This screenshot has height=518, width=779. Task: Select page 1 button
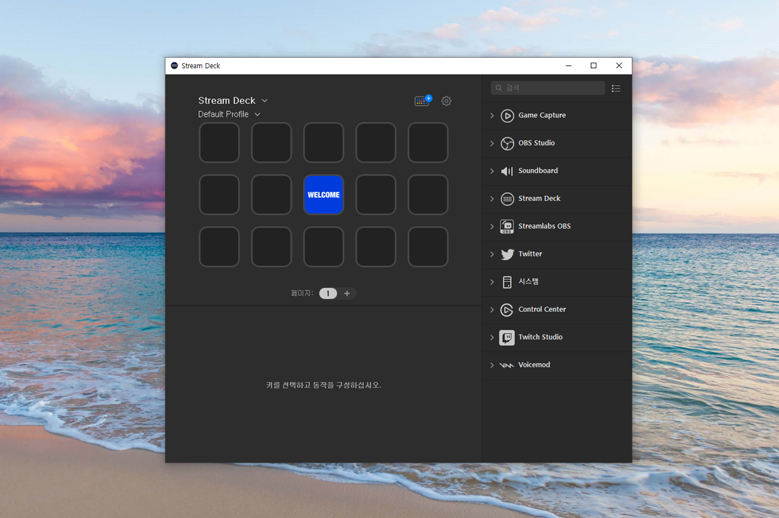pos(328,294)
